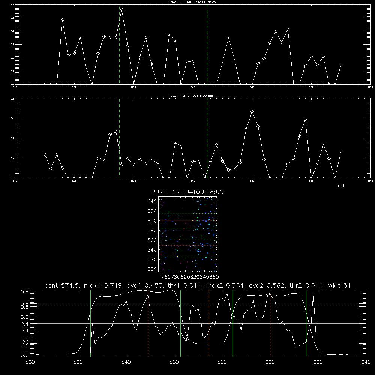This screenshot has height=375, width=375.
Task: Click the second green dashed line in the dawn plot
Action: tap(207, 45)
